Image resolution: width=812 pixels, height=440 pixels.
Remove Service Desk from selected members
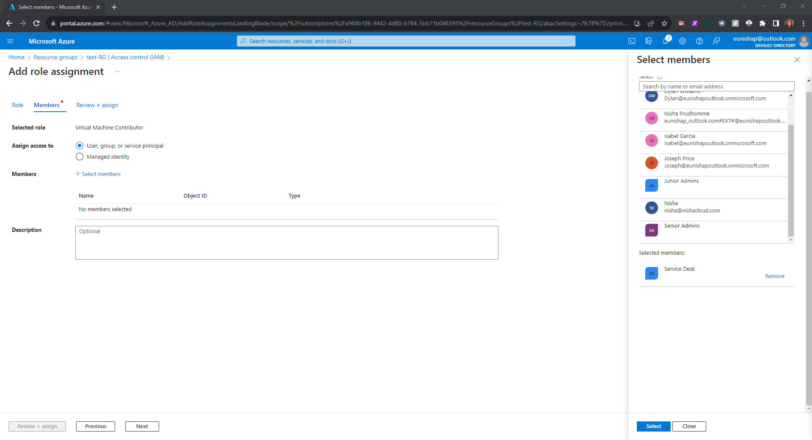(x=774, y=276)
